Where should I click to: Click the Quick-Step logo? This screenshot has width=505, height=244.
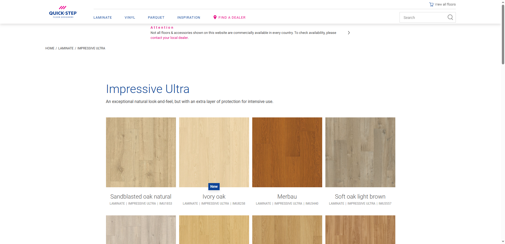[63, 12]
